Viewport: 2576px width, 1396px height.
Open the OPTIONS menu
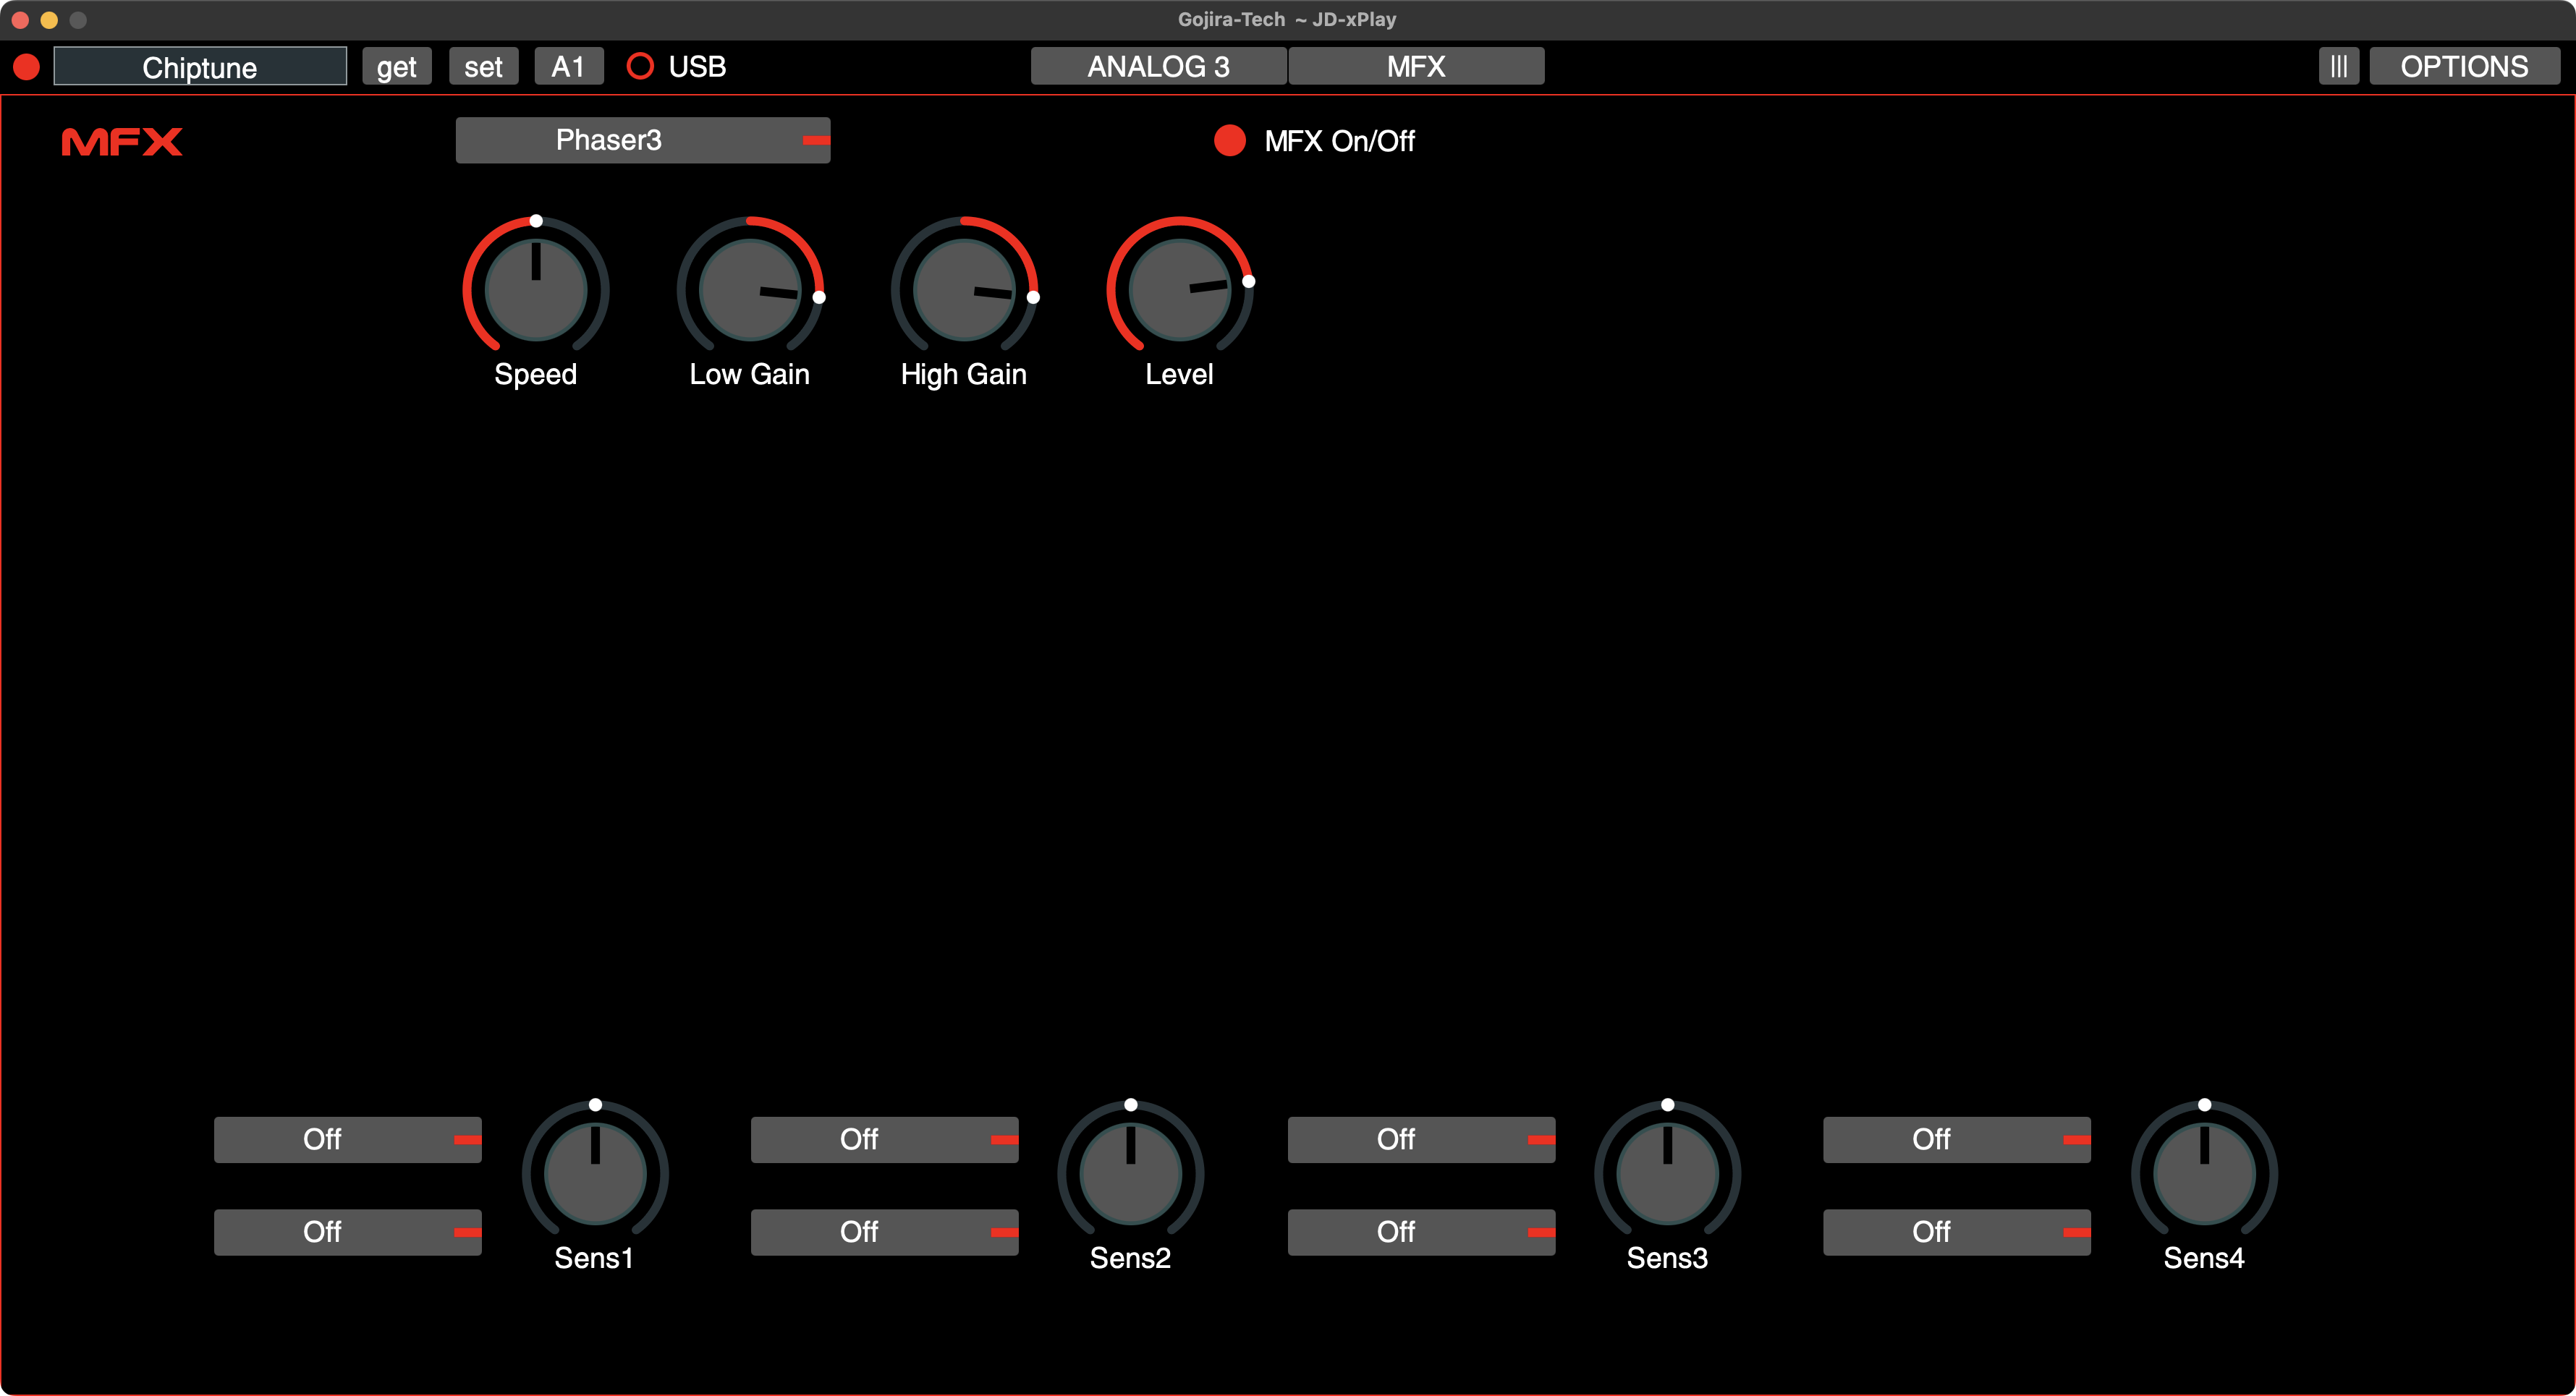(2464, 67)
